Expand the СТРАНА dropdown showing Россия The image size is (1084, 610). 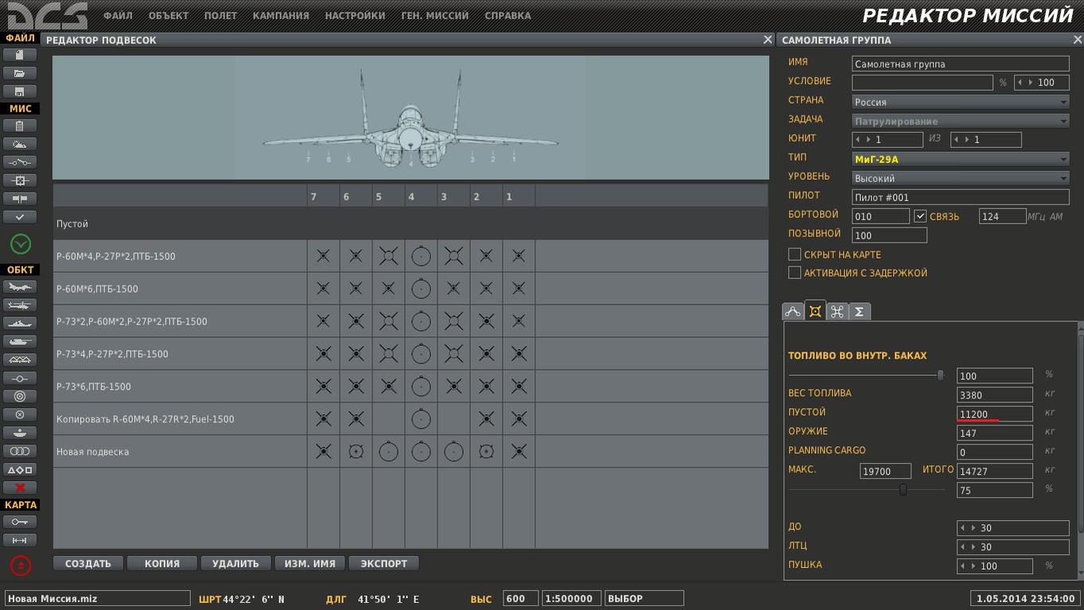(x=961, y=102)
